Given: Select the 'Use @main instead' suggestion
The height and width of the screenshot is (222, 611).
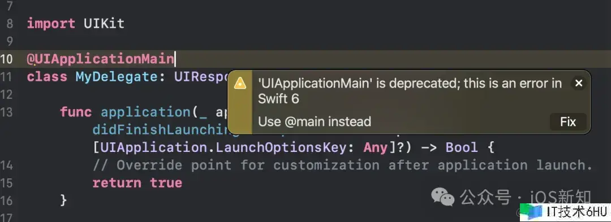Looking at the screenshot, I should (x=315, y=121).
